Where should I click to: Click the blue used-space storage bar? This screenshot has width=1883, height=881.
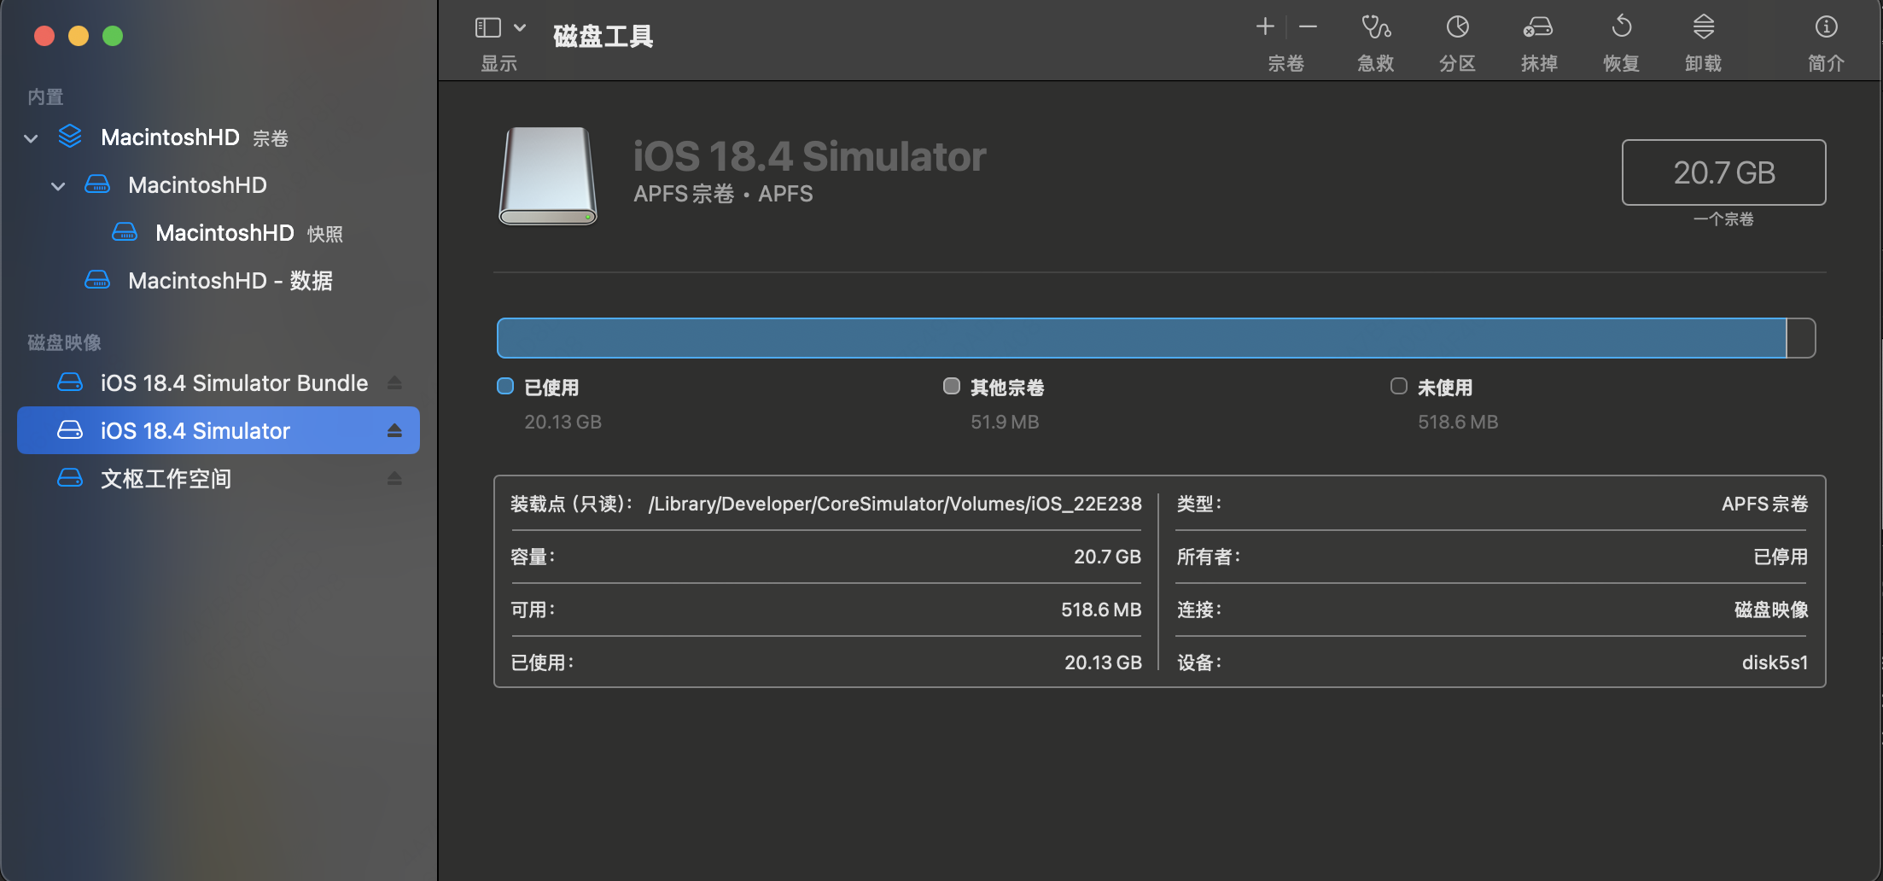pyautogui.click(x=1141, y=338)
